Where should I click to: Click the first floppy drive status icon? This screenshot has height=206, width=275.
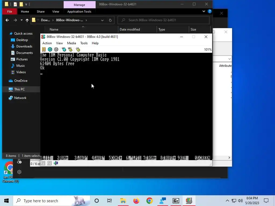(43, 163)
